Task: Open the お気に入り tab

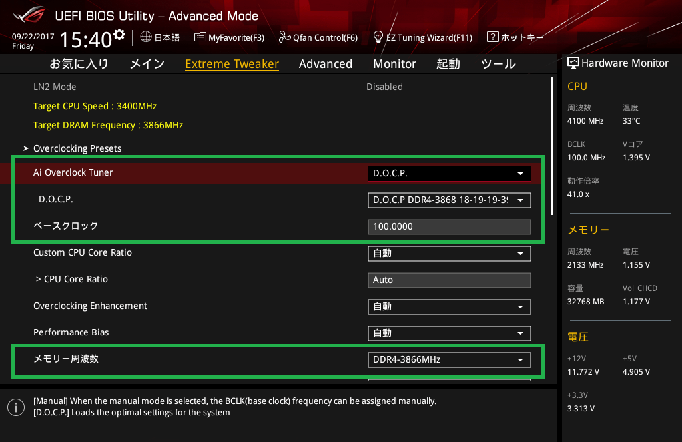Action: pyautogui.click(x=79, y=64)
